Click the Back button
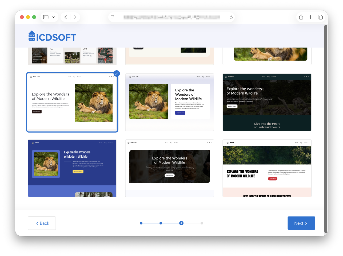 tap(42, 223)
